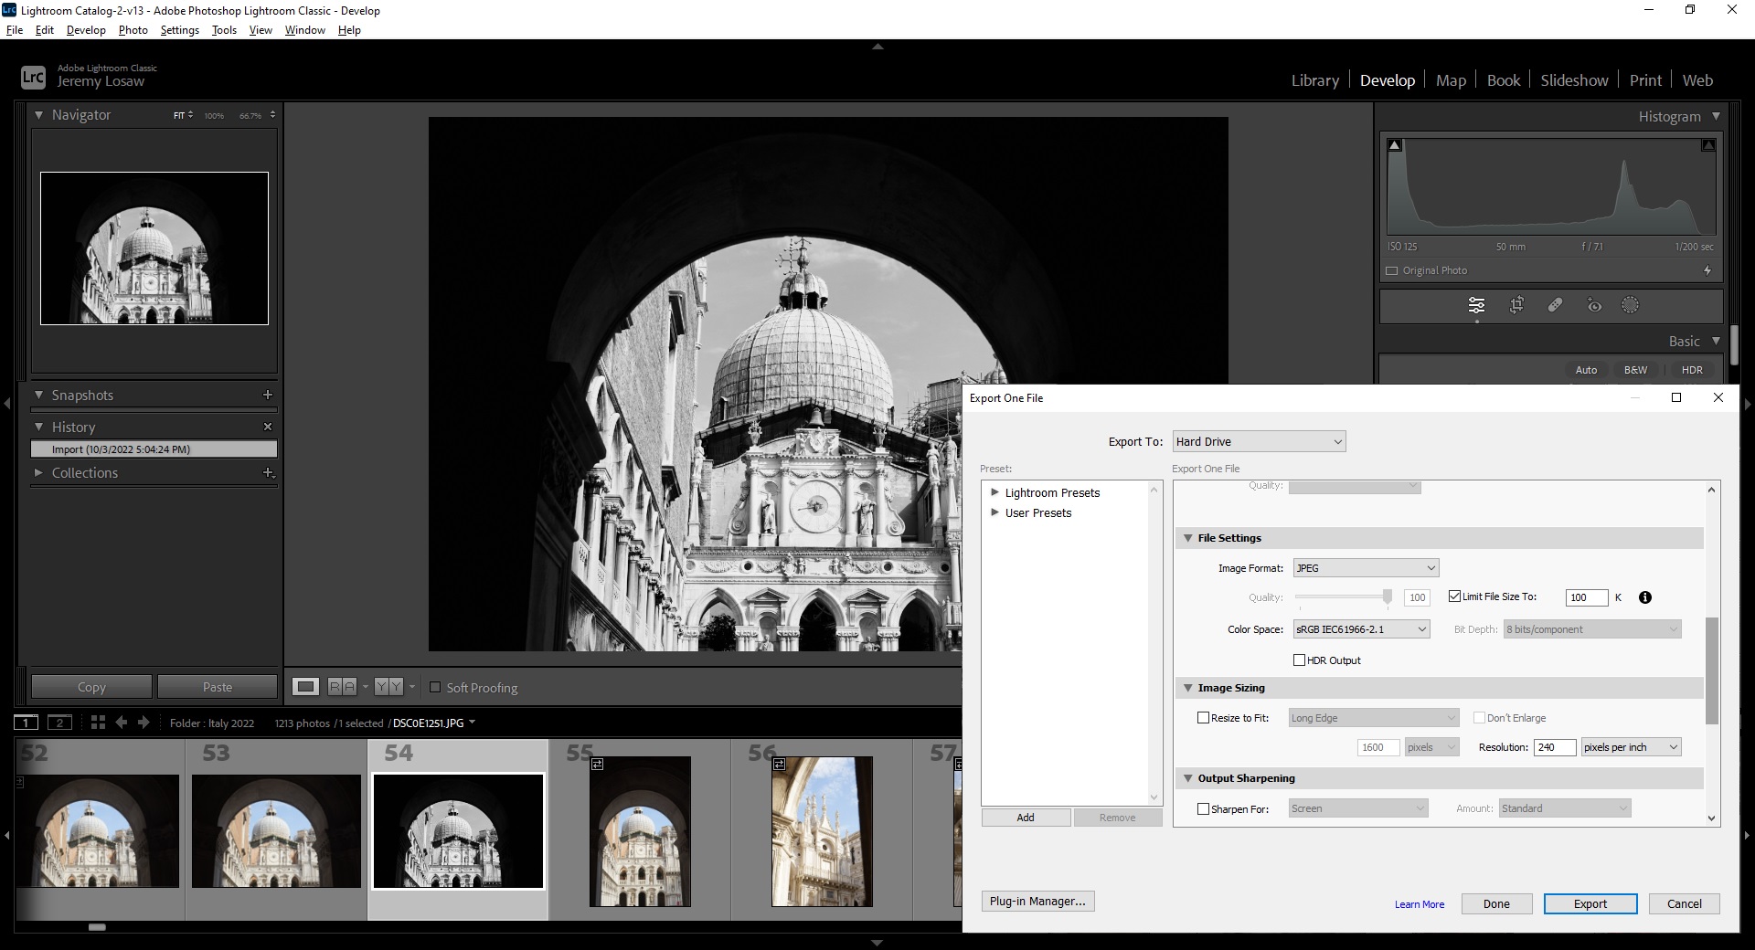Uncheck Limit File Size To checkbox
1755x950 pixels.
pos(1454,596)
